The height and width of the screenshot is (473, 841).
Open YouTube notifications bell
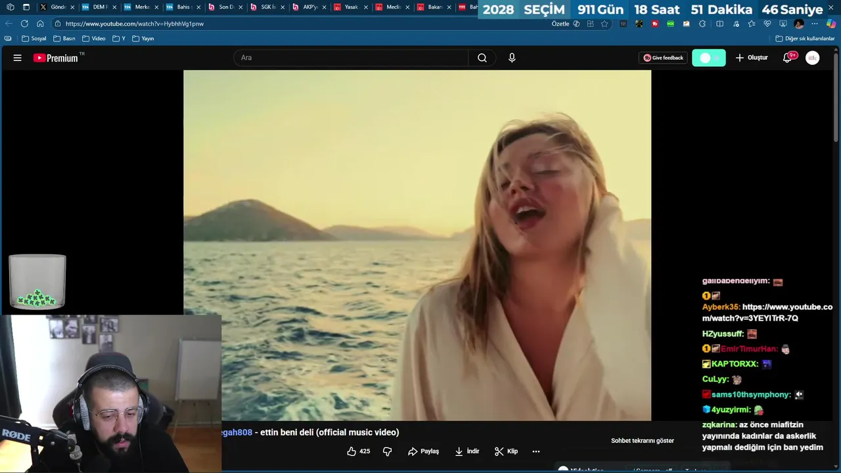click(787, 58)
